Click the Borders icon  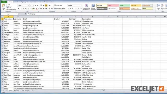pyautogui.click(x=28, y=9)
